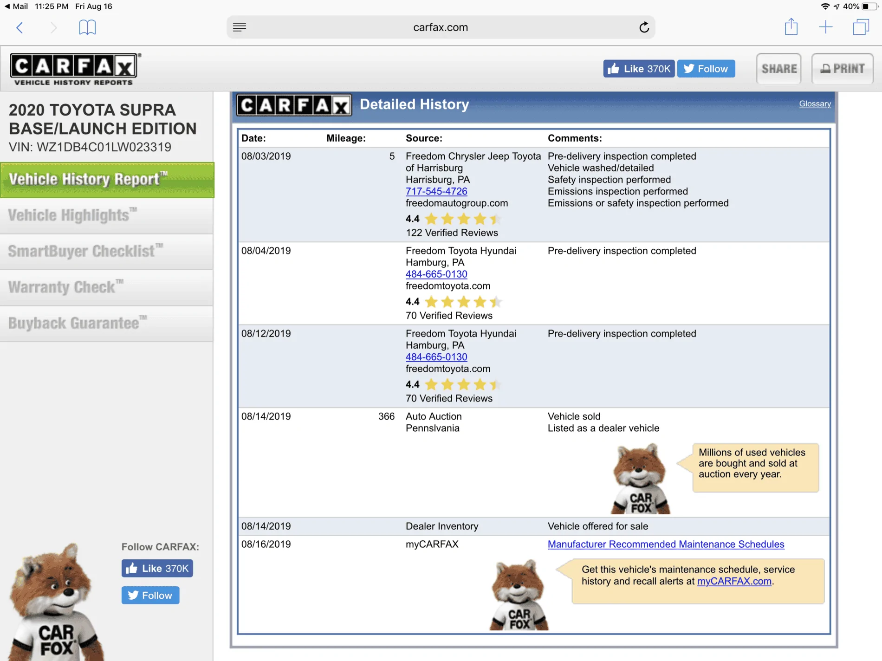Select the carfax.com address bar

point(441,27)
